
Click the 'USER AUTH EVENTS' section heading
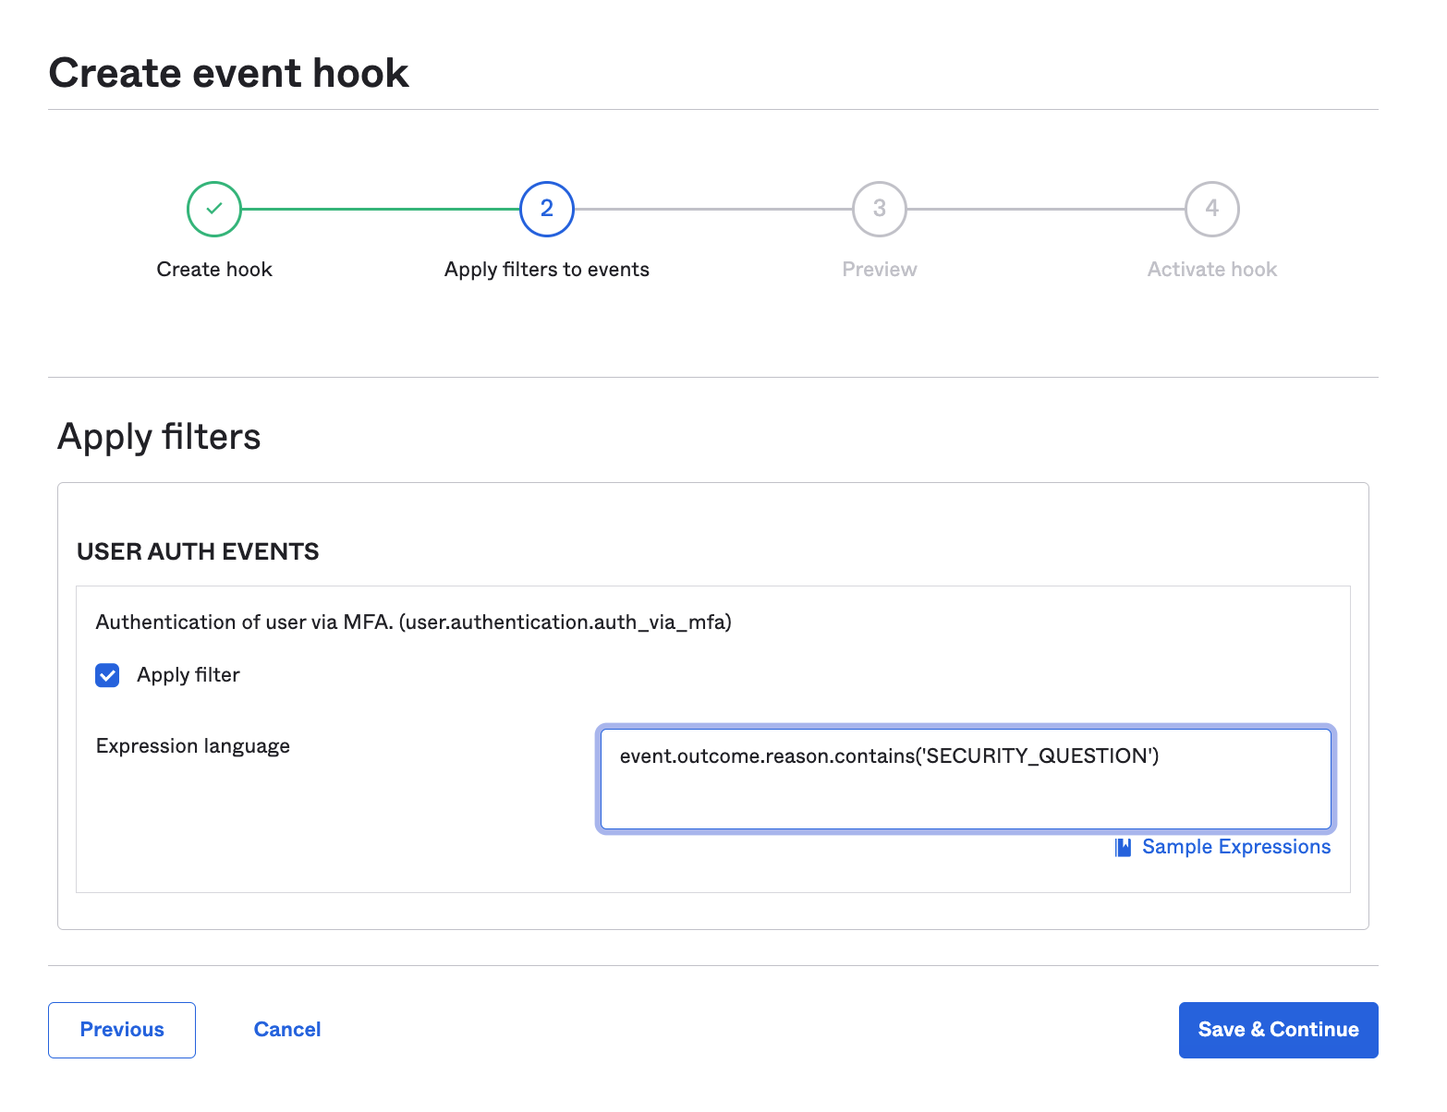[198, 551]
